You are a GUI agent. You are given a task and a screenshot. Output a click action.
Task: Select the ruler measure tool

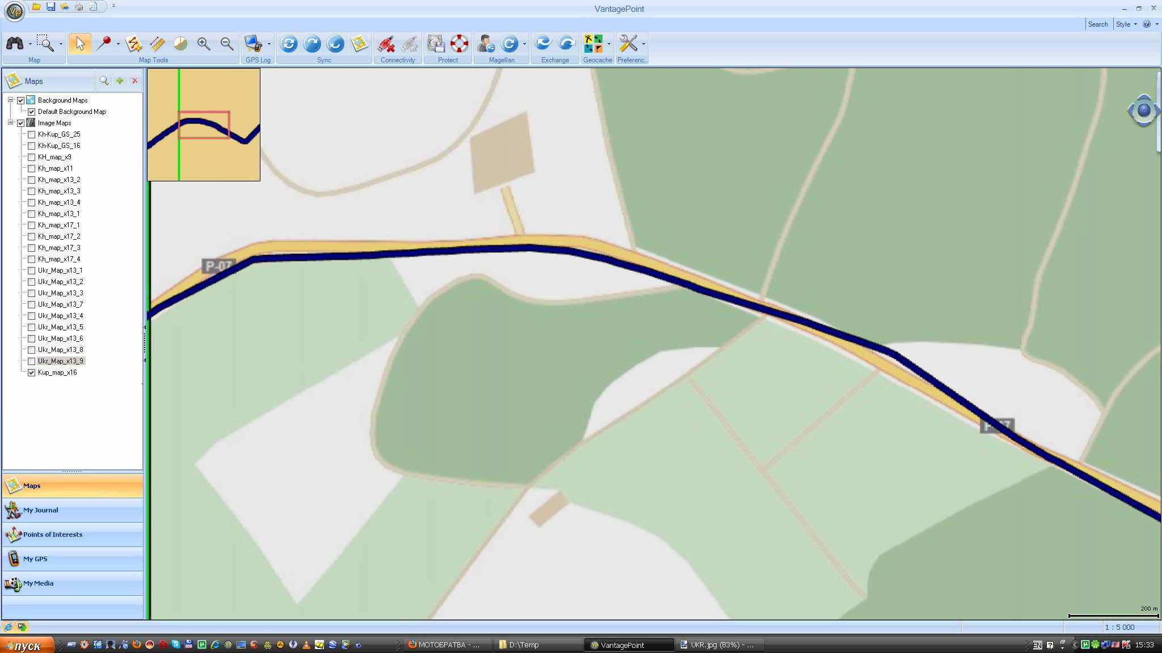click(x=157, y=44)
